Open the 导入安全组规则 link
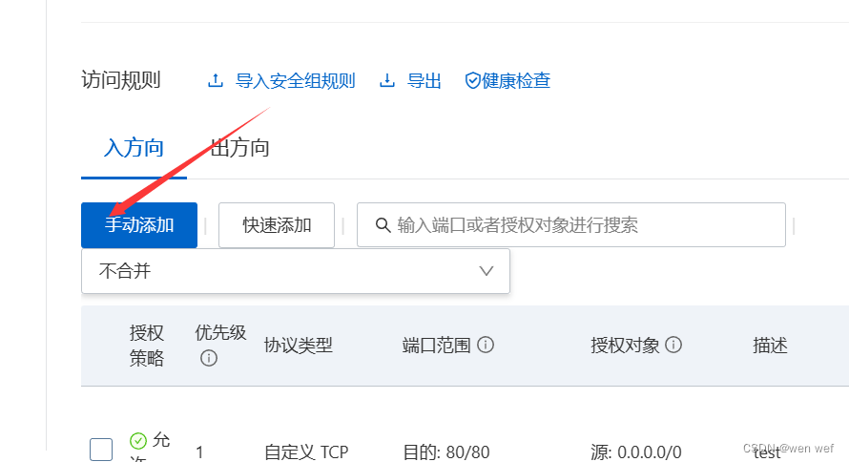 [295, 81]
